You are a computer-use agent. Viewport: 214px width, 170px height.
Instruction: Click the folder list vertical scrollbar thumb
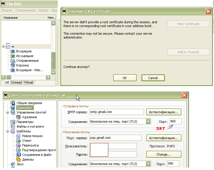(53, 61)
